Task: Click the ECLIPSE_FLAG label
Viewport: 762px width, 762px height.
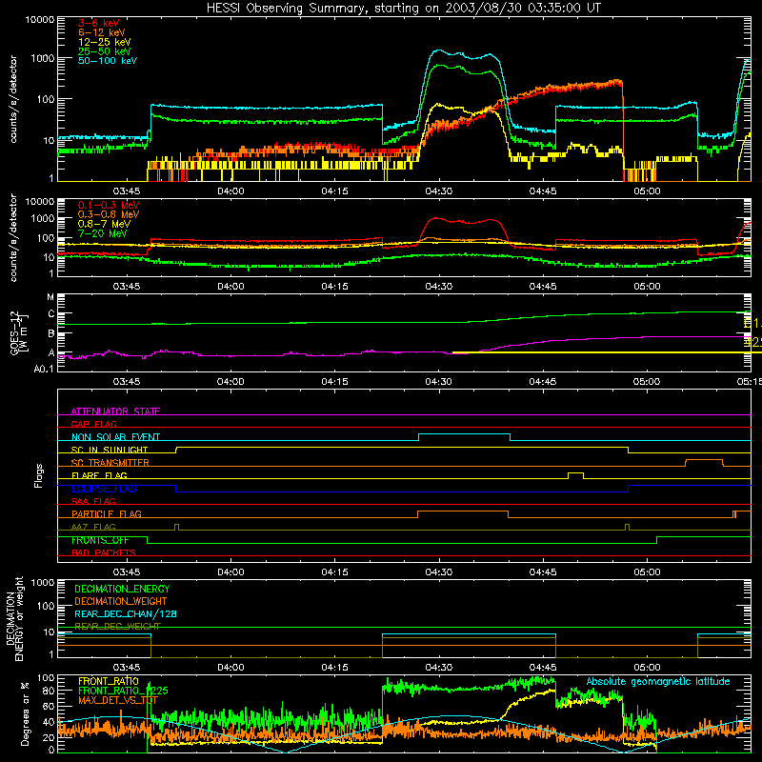Action: coord(104,489)
